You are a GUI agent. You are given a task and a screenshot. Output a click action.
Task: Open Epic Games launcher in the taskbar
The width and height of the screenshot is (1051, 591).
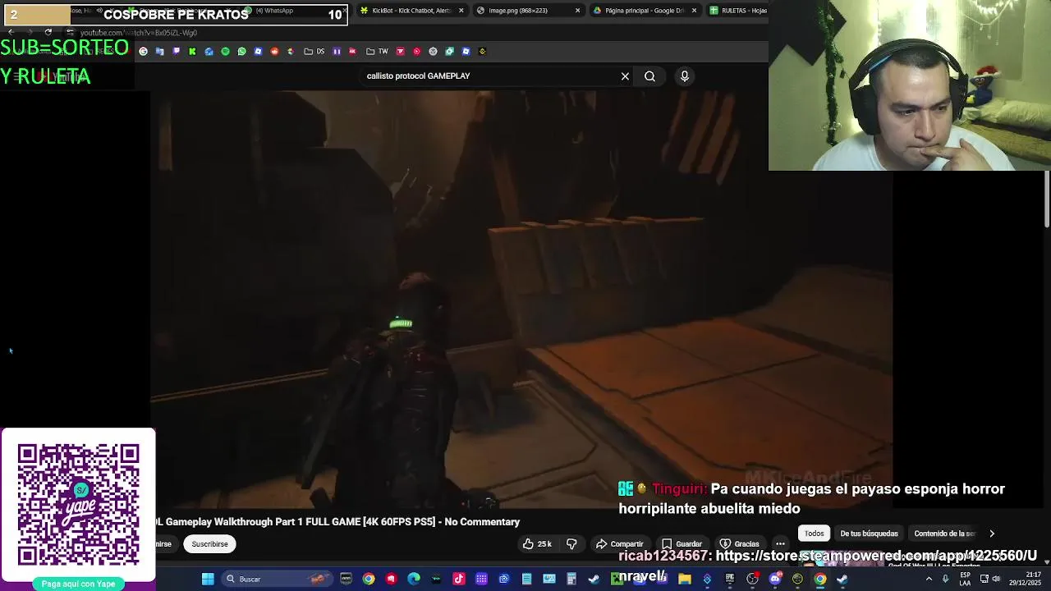click(729, 579)
